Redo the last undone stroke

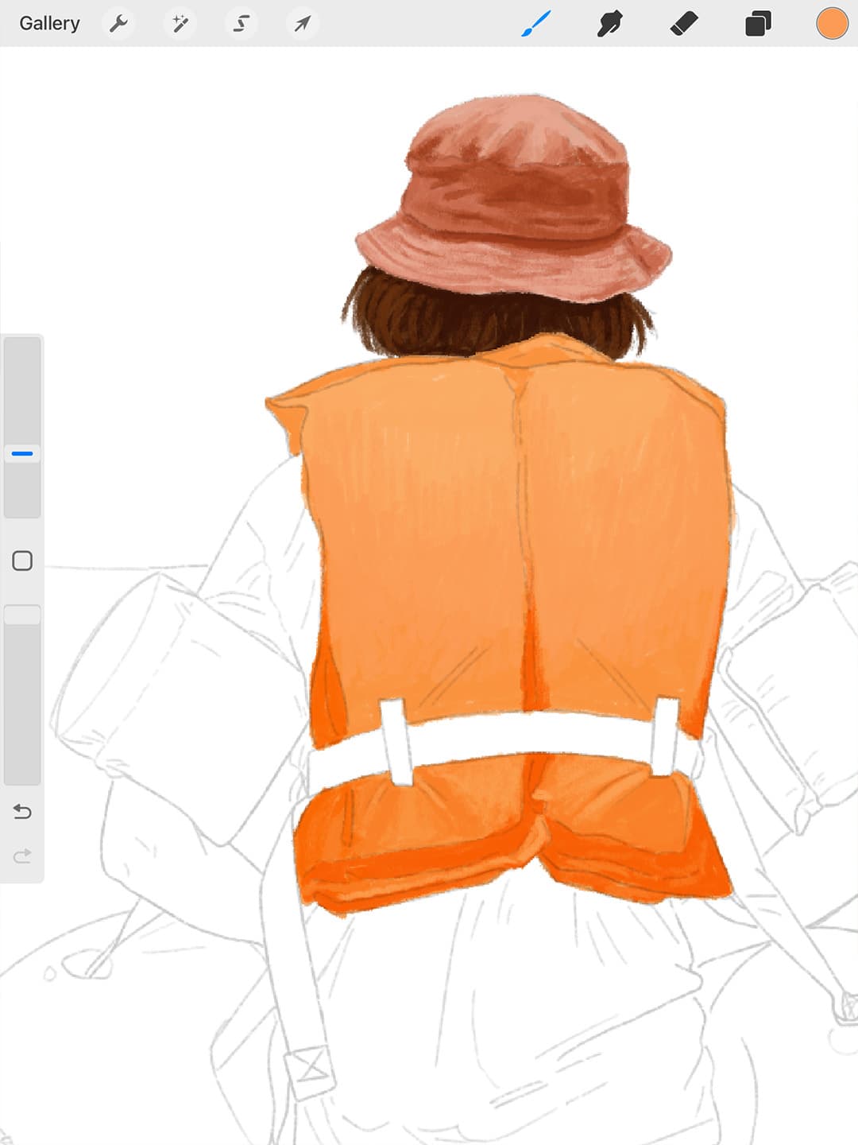click(x=22, y=856)
